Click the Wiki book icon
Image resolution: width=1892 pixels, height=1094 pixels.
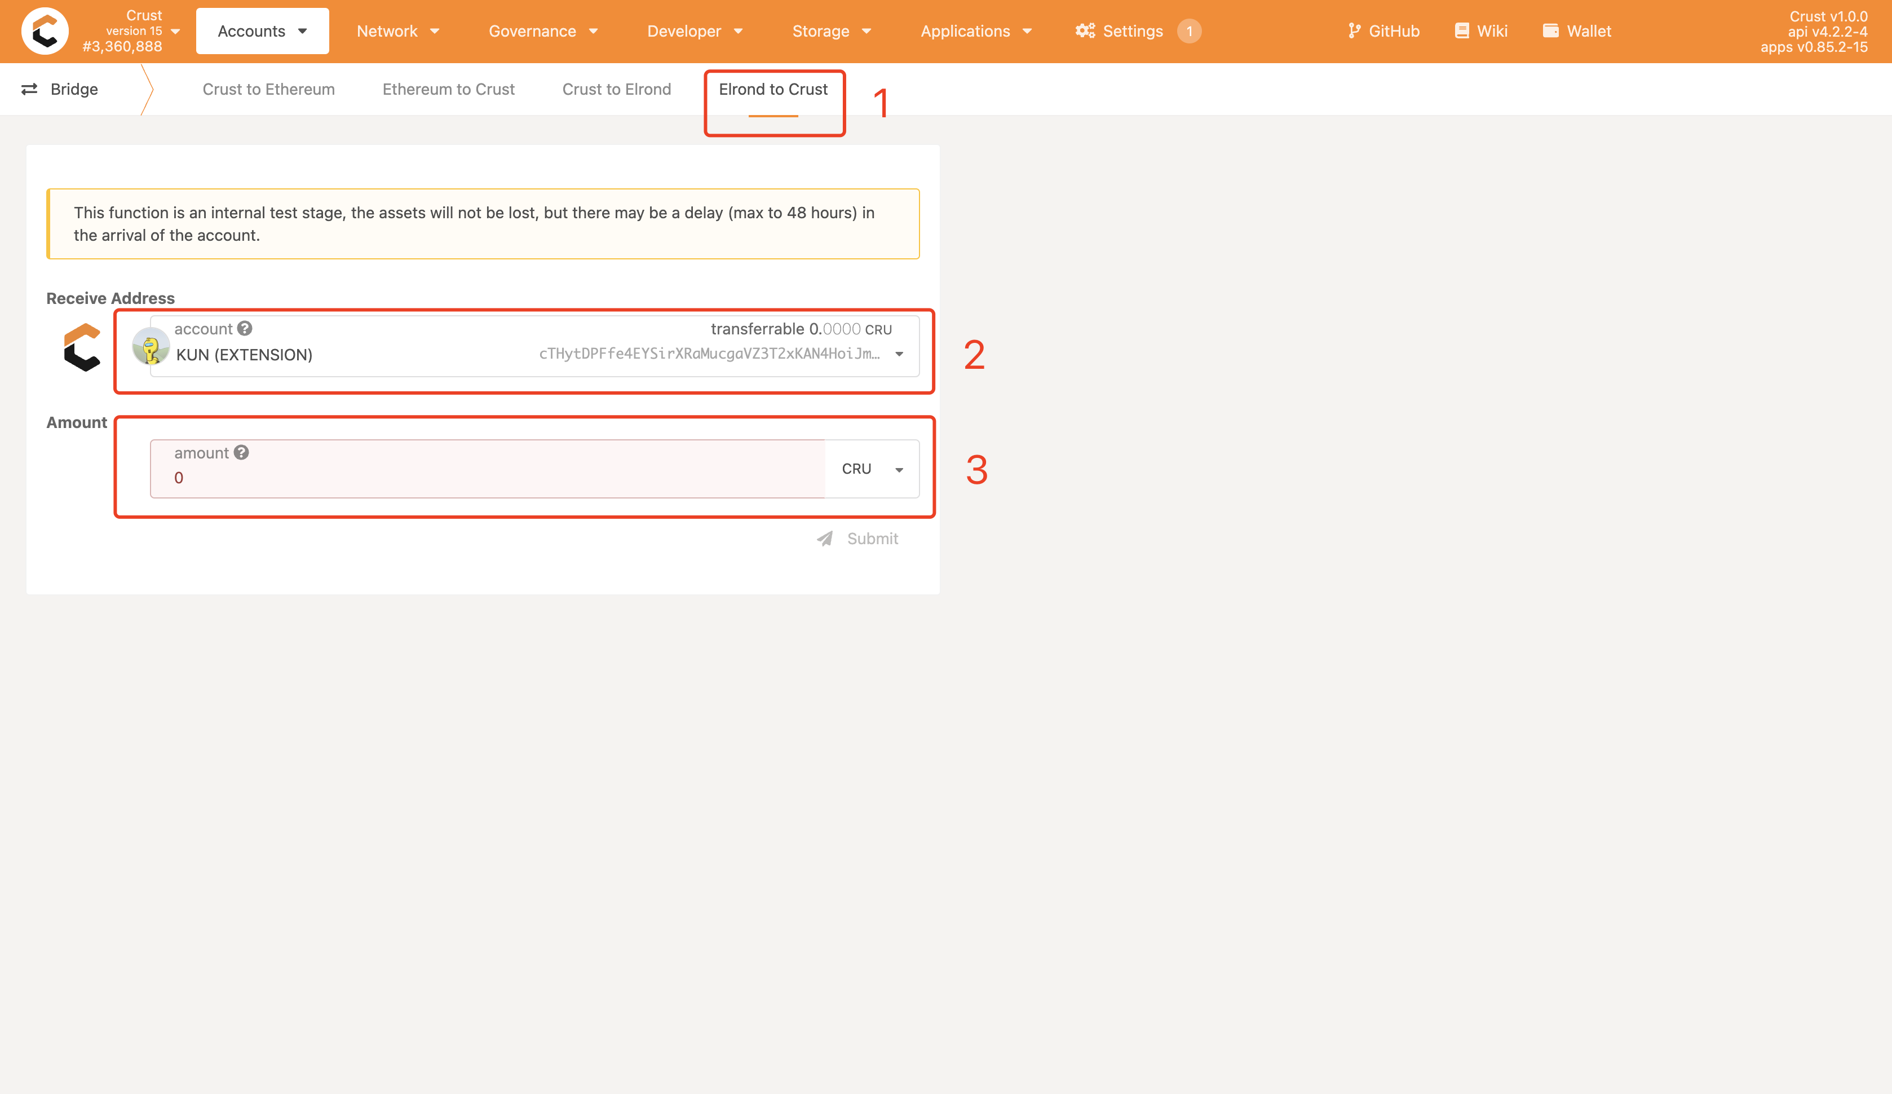(1461, 31)
